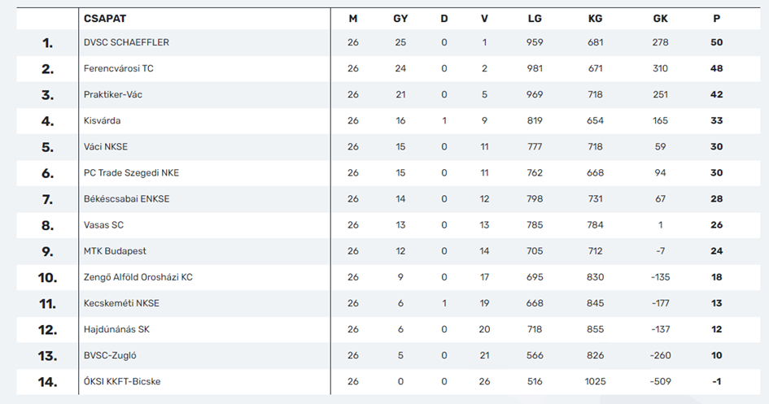
Task: Open Zengő Alföld Orosházi KC team
Action: pyautogui.click(x=138, y=277)
